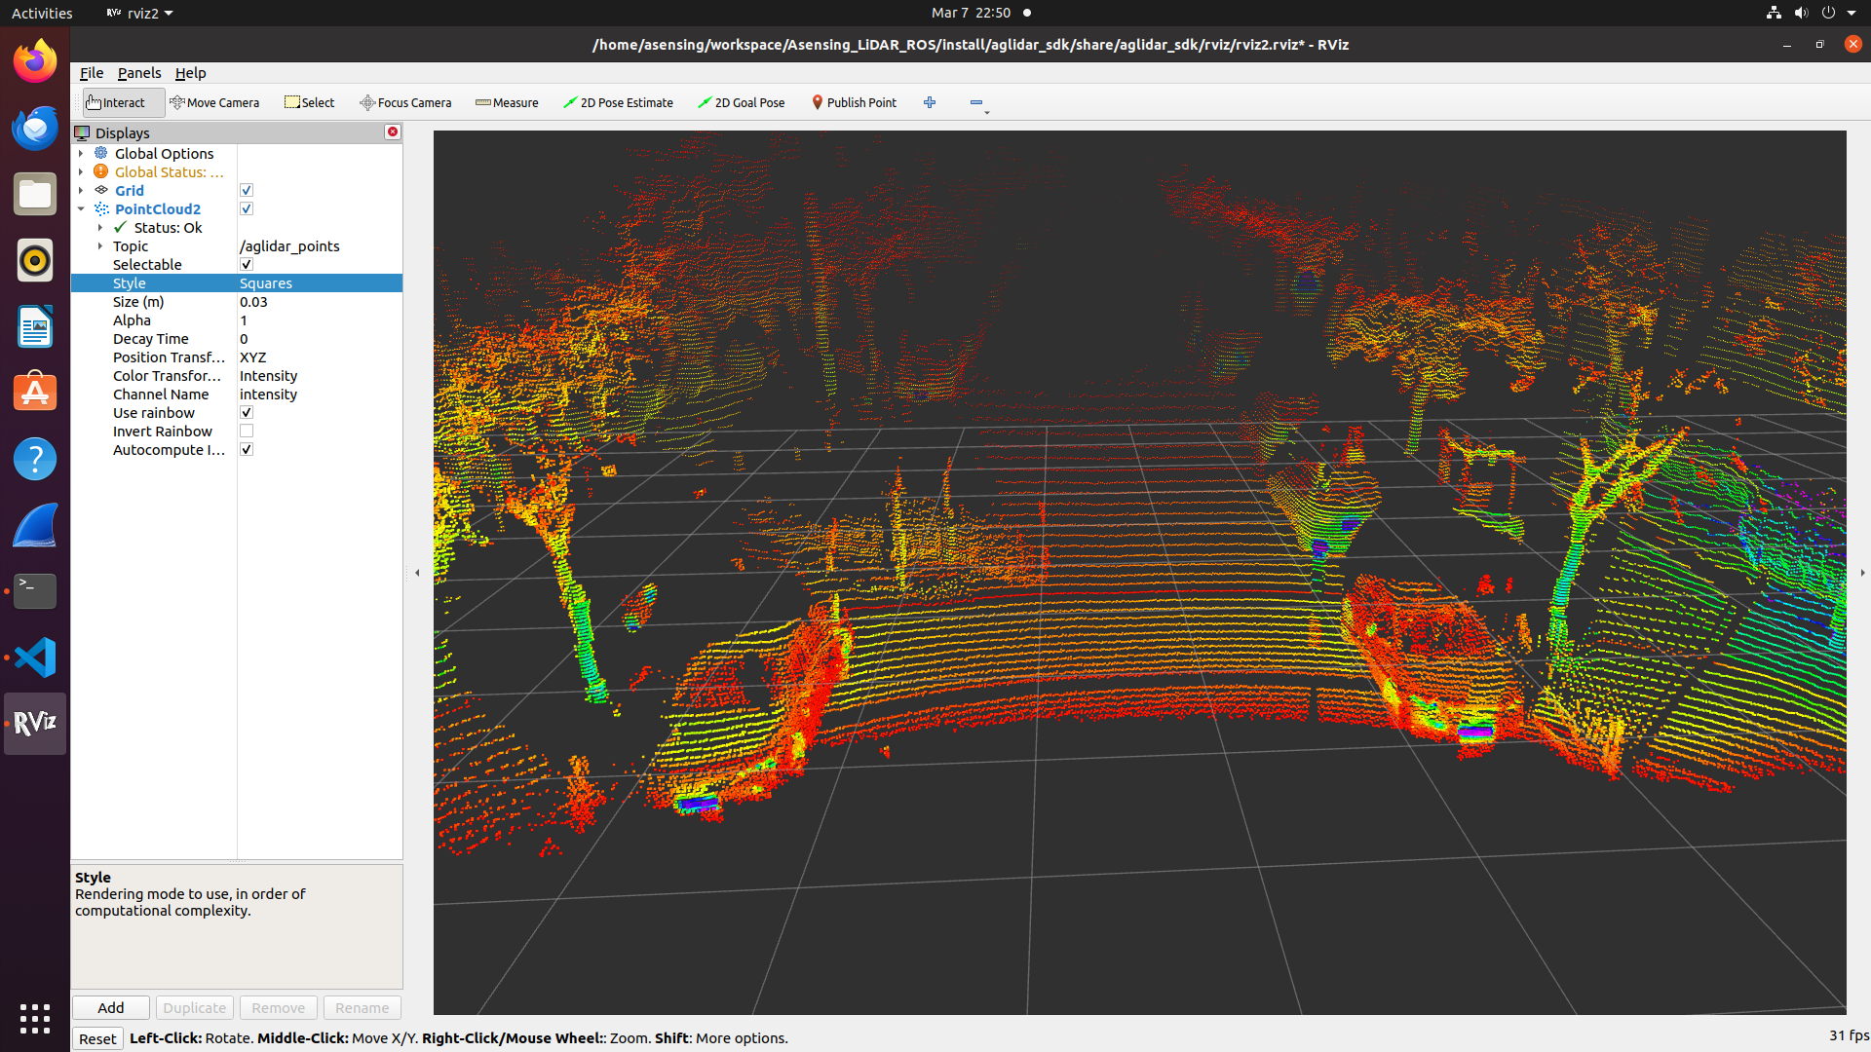Close the Displays panel
This screenshot has height=1052, width=1871.
click(393, 131)
